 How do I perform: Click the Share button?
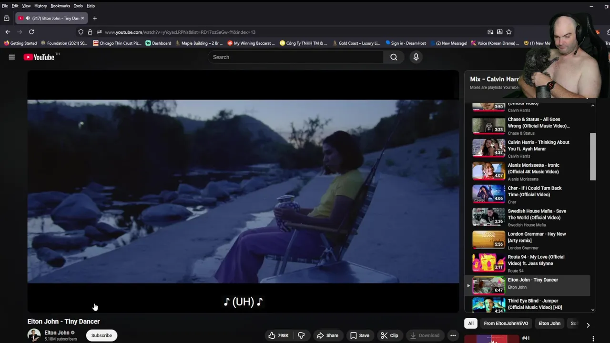coord(327,335)
